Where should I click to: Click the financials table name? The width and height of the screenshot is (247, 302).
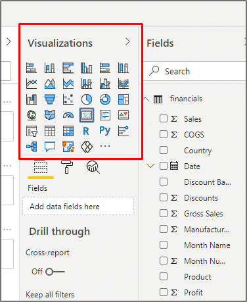[x=186, y=99]
